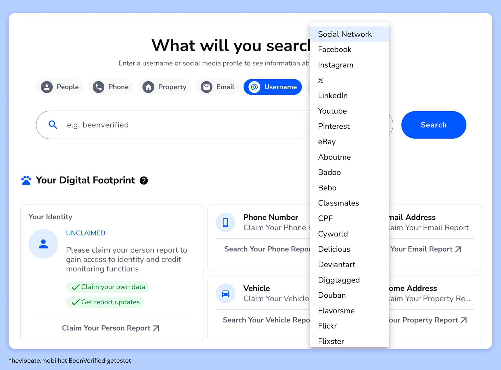This screenshot has width=501, height=370.
Task: Switch to the Email search tab
Action: 217,87
